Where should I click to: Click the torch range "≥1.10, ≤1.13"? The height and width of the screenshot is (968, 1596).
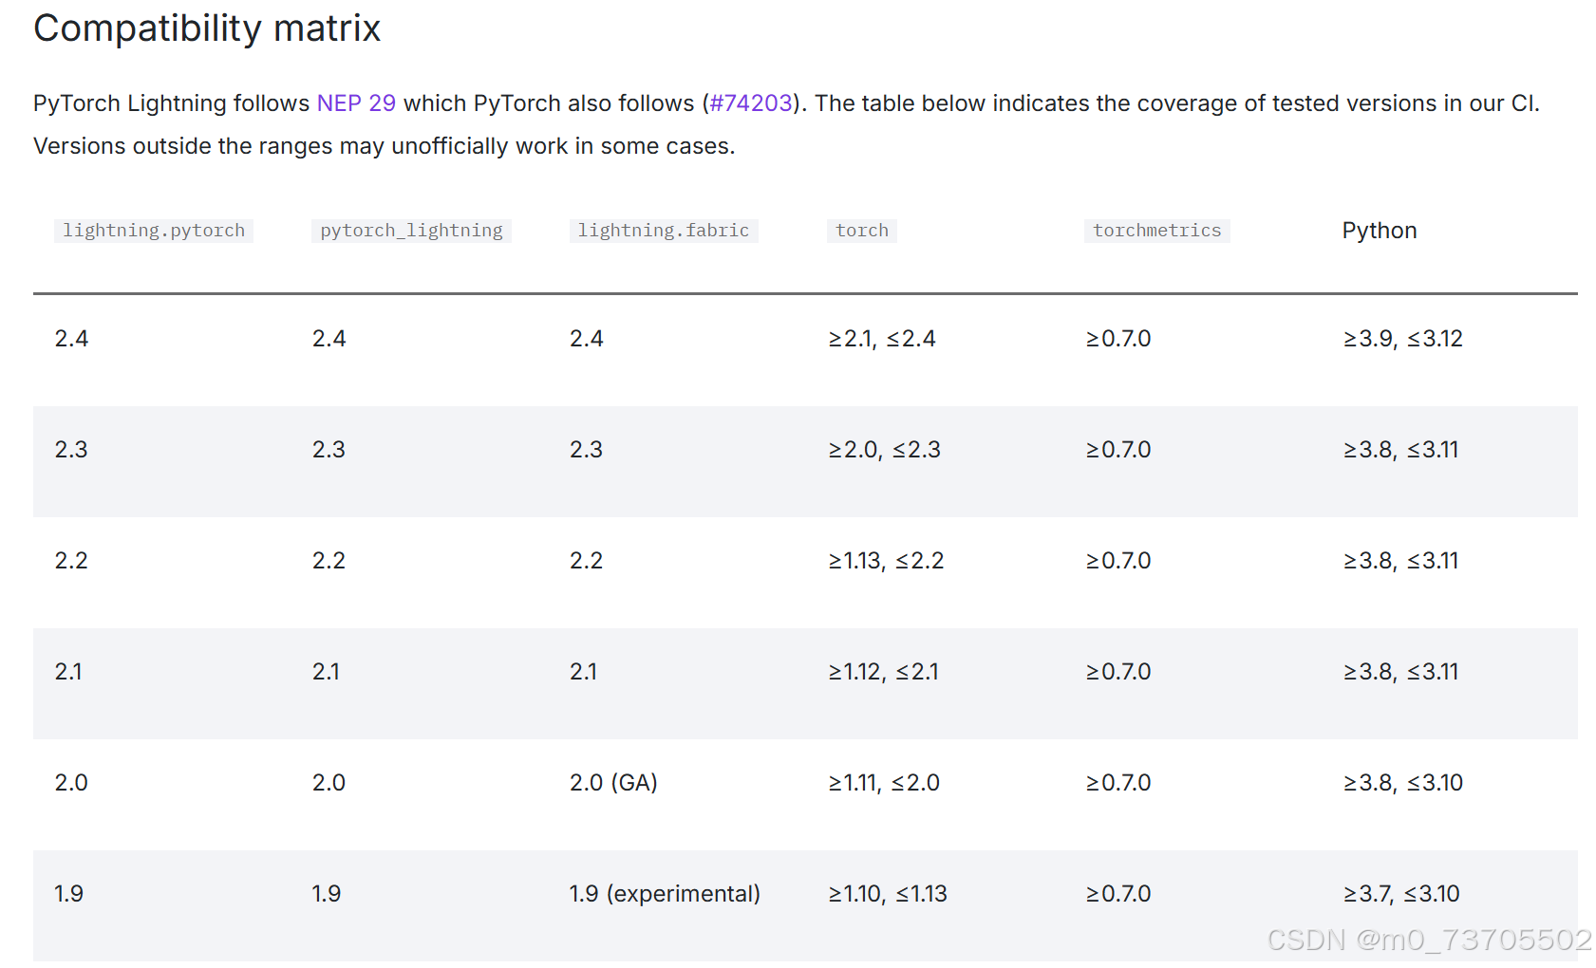click(888, 894)
